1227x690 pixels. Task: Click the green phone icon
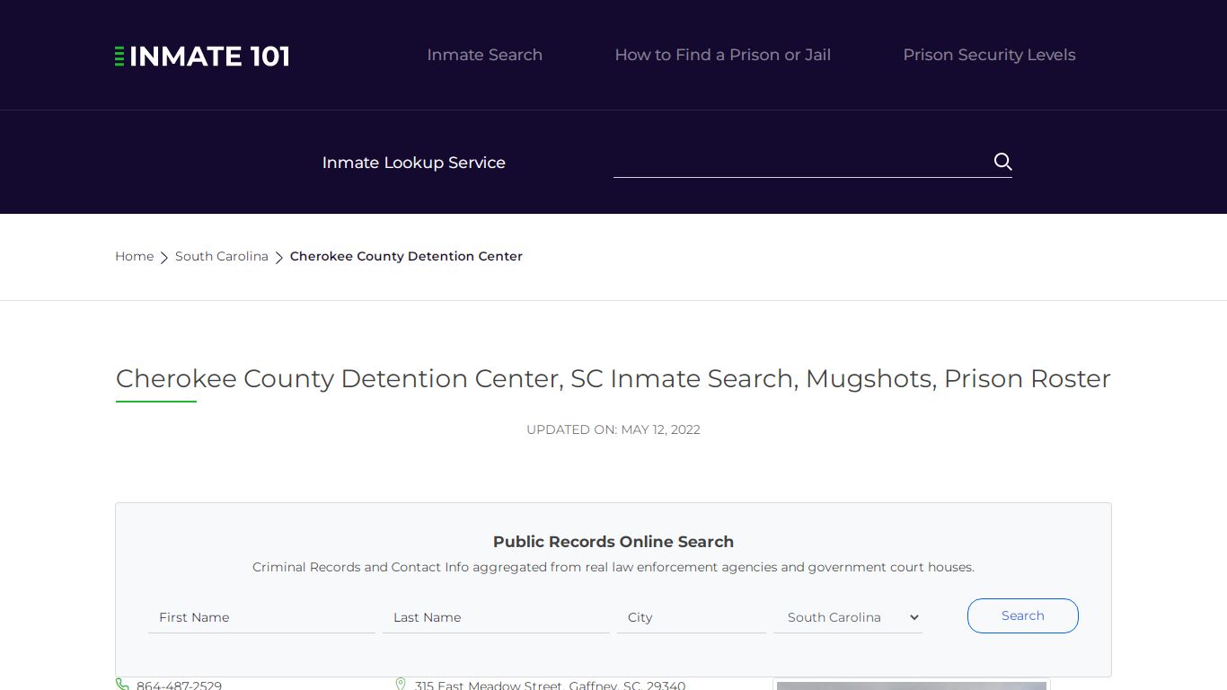(122, 685)
